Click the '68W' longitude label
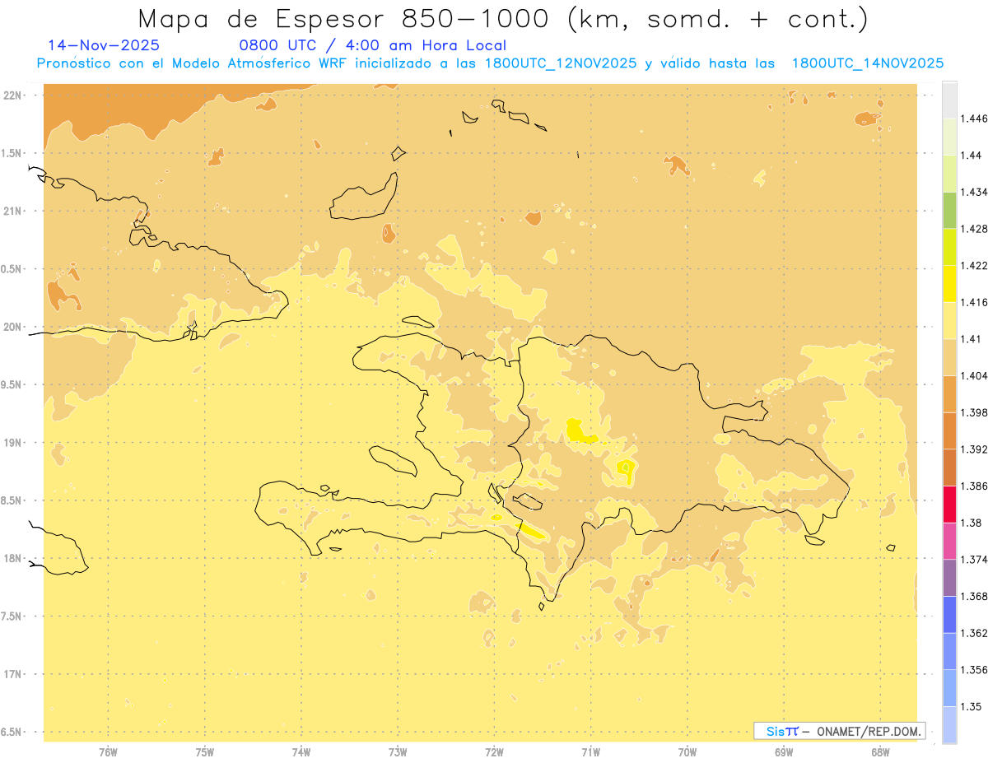 (880, 752)
